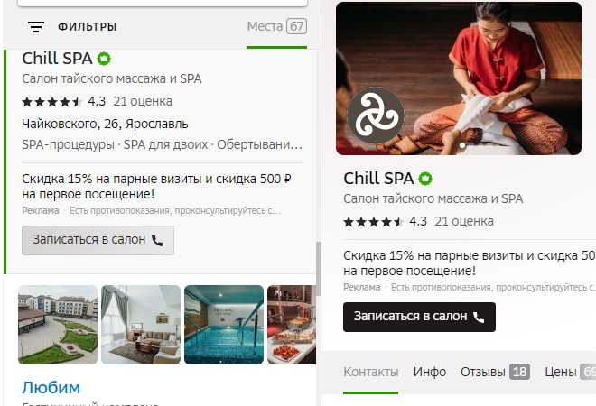Click the green verified badge in list card

(104, 59)
